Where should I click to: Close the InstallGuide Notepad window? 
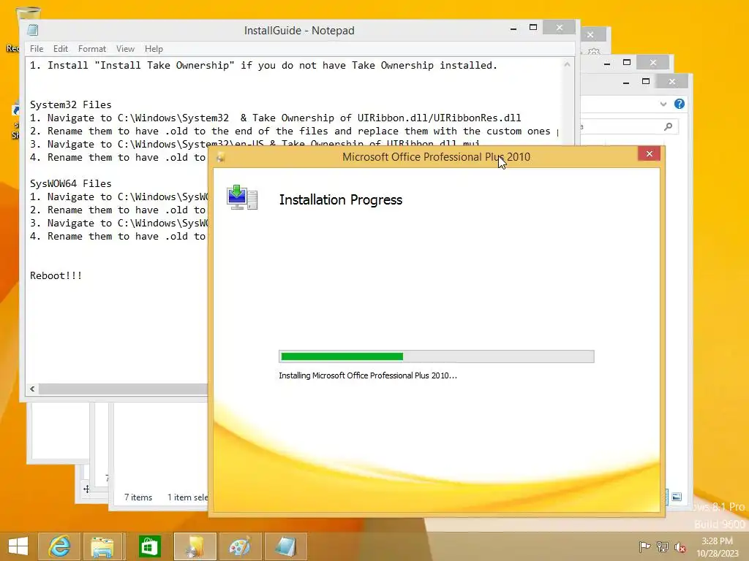pos(560,28)
